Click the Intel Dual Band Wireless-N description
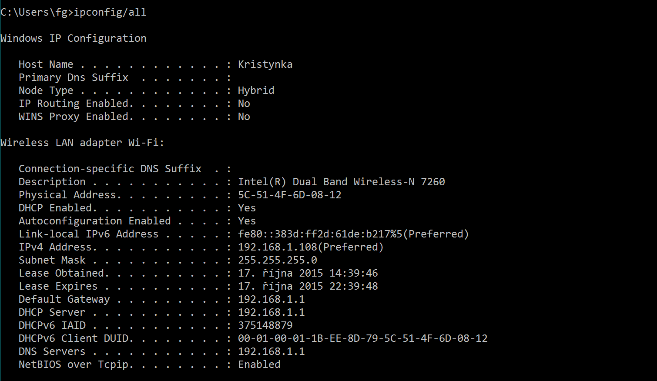The height and width of the screenshot is (381, 657). 341,182
